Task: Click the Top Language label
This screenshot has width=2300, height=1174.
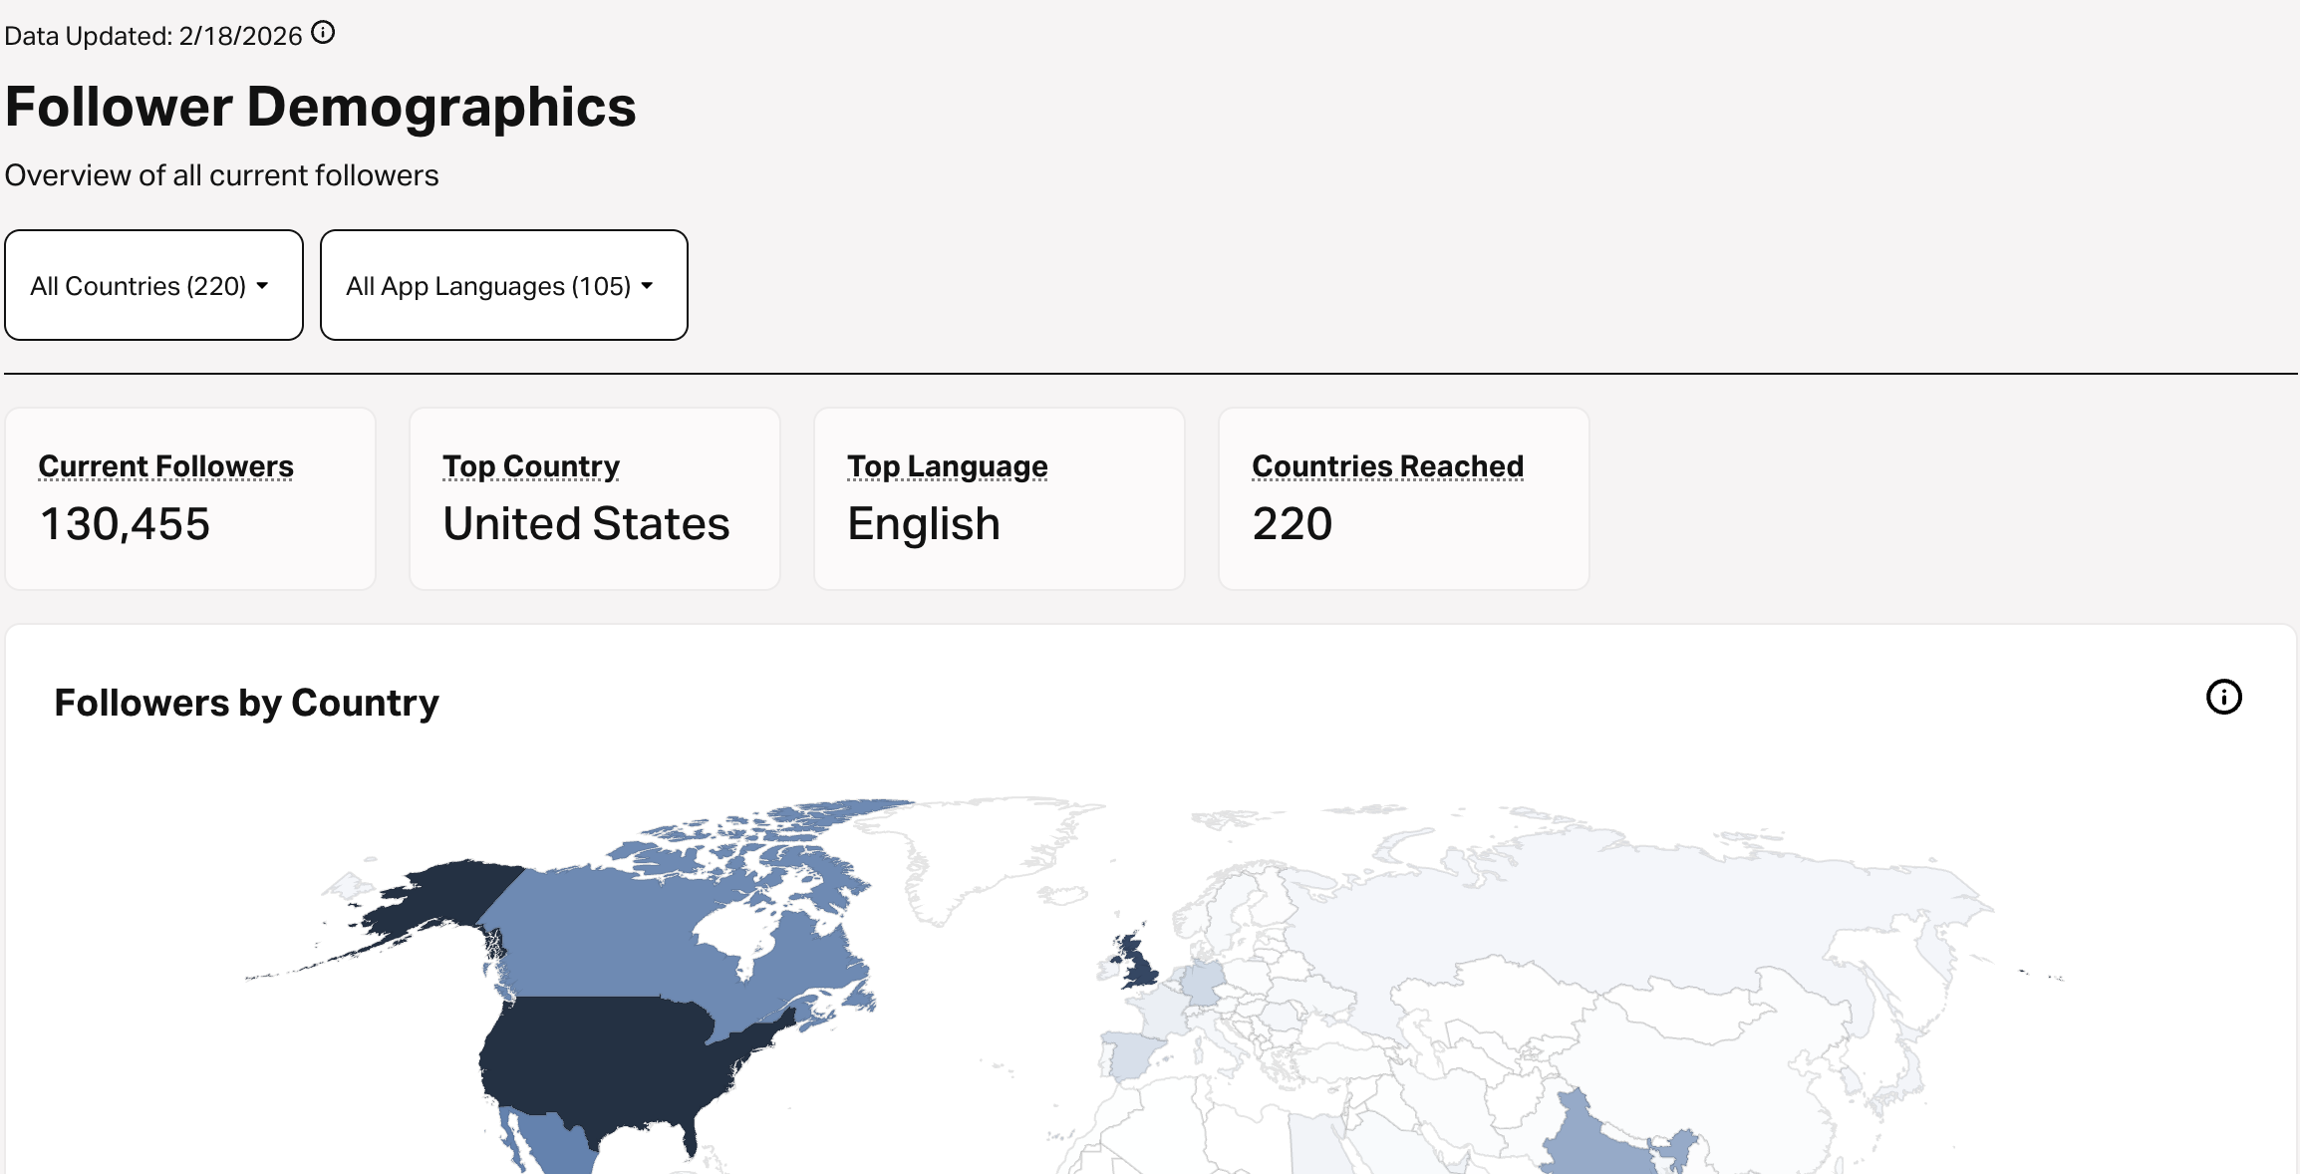Action: (947, 465)
